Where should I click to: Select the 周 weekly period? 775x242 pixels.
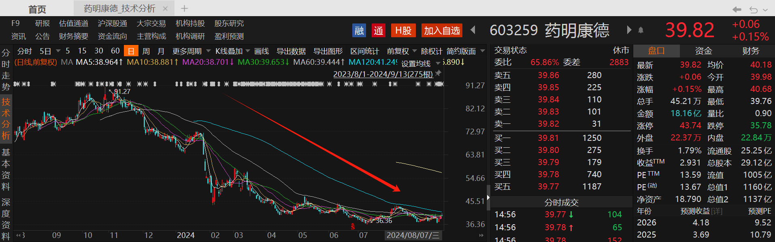[146, 51]
